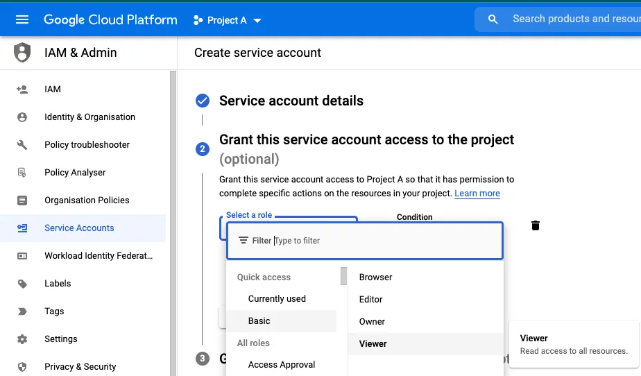Click the left sidebar scrollbar
Image resolution: width=641 pixels, height=376 pixels.
[x=173, y=223]
